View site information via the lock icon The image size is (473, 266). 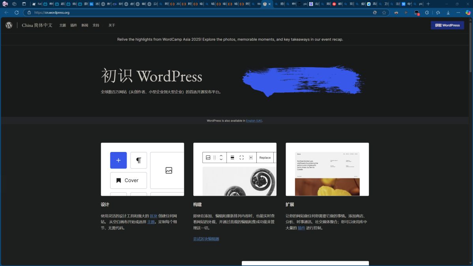pos(29,13)
